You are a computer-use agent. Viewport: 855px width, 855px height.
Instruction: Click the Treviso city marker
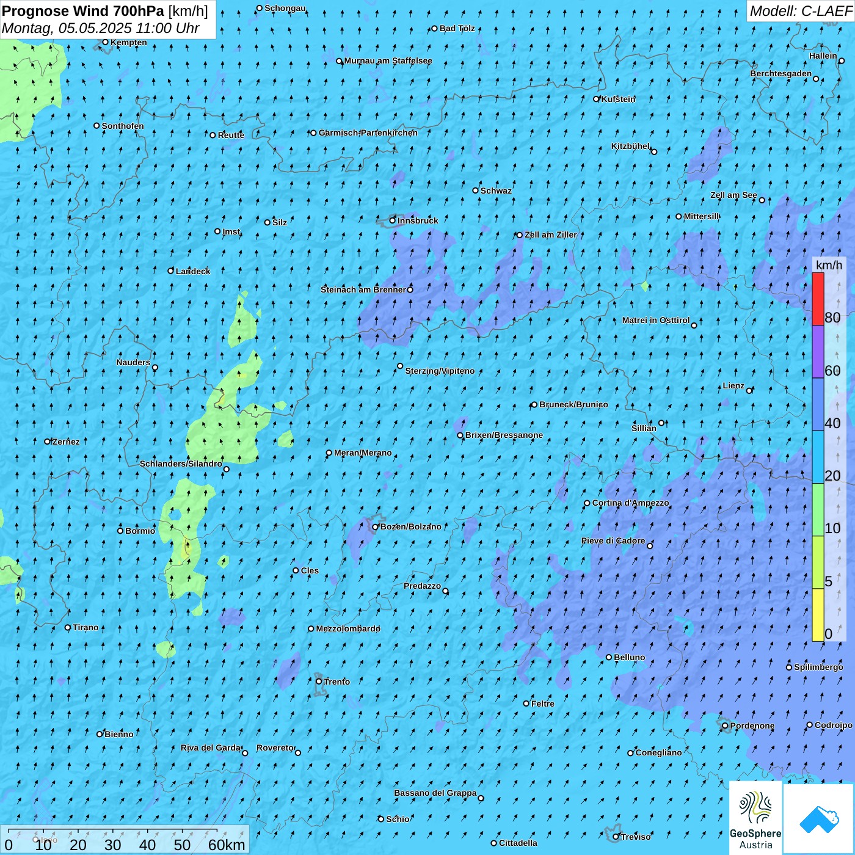click(616, 837)
